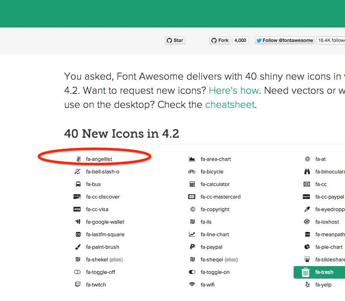Screen dimensions: 345x301
Task: Open the fa-bell-slash-o text link
Action: point(103,171)
